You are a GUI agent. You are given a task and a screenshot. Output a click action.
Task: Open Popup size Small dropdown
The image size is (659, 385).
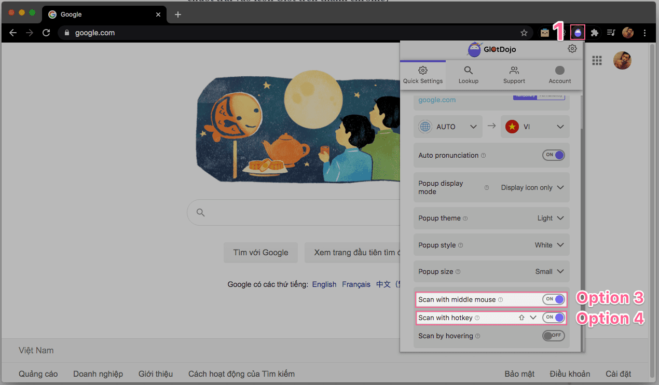pos(550,271)
